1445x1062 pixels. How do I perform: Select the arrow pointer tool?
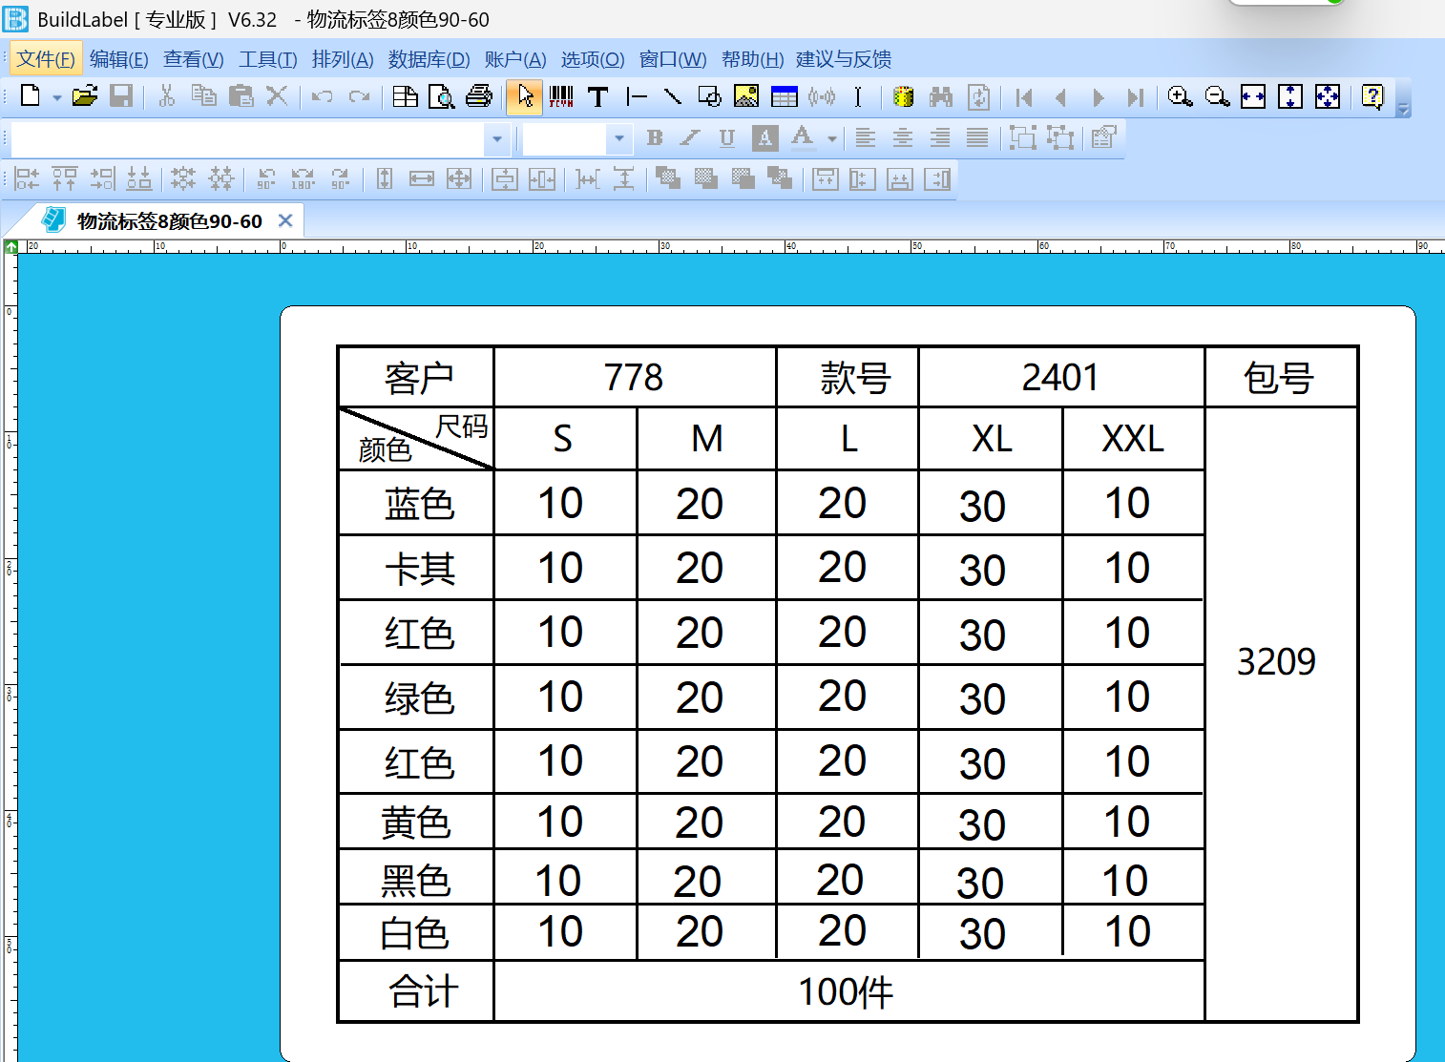click(x=525, y=96)
